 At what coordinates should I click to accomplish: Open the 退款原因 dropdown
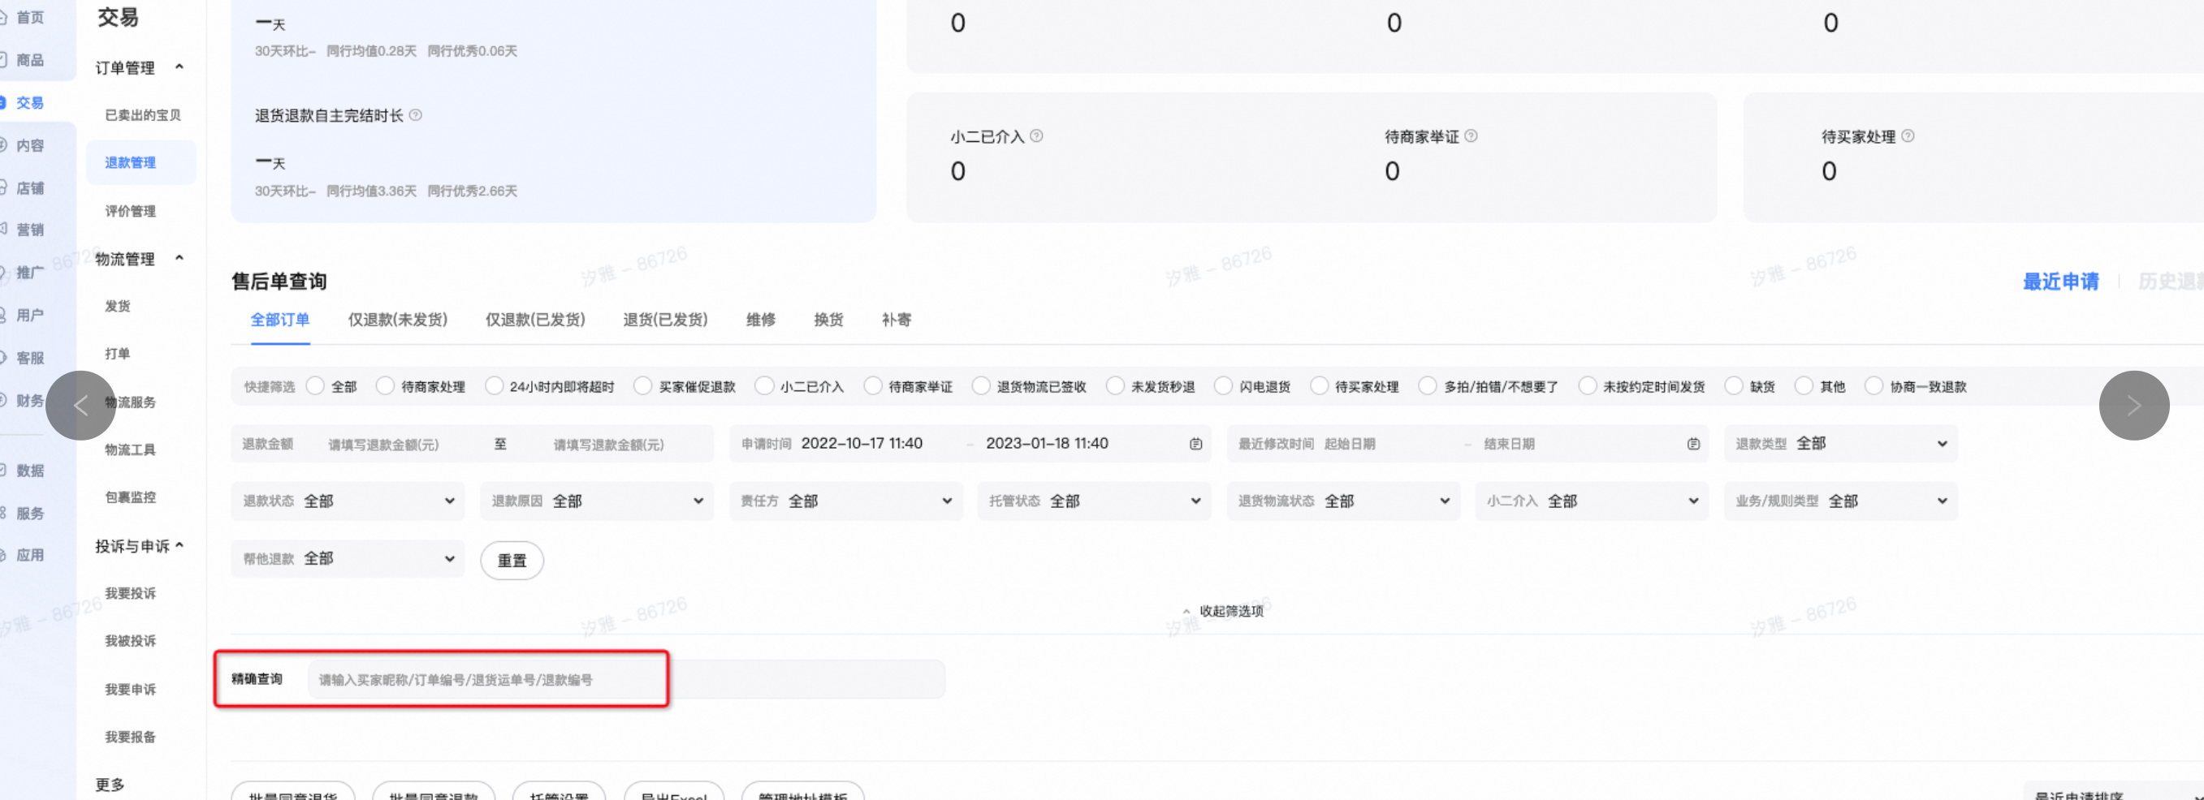[x=596, y=501]
